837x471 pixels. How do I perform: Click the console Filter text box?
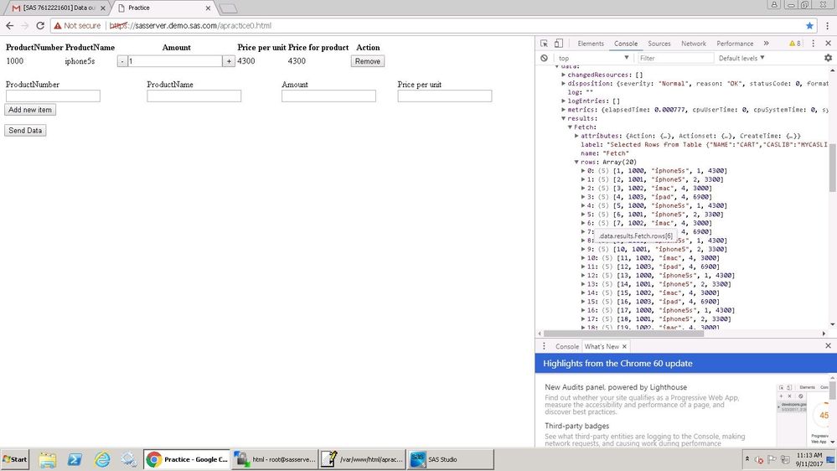click(x=675, y=58)
